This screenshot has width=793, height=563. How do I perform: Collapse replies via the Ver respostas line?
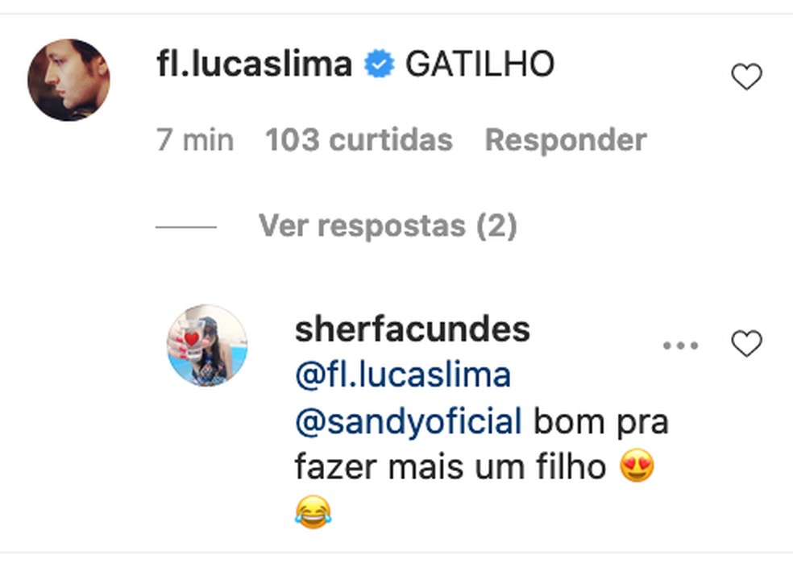click(389, 226)
